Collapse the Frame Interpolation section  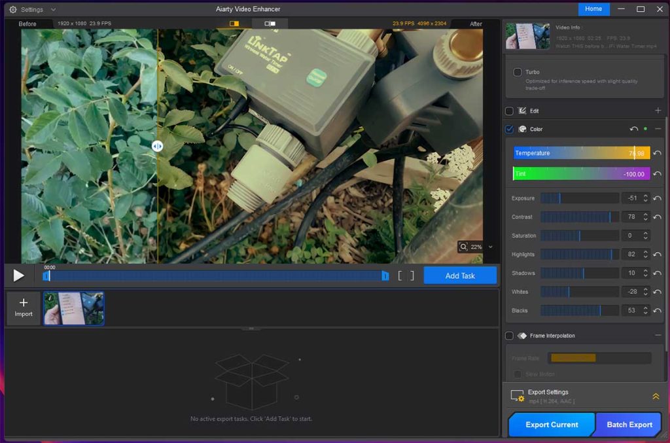[658, 335]
